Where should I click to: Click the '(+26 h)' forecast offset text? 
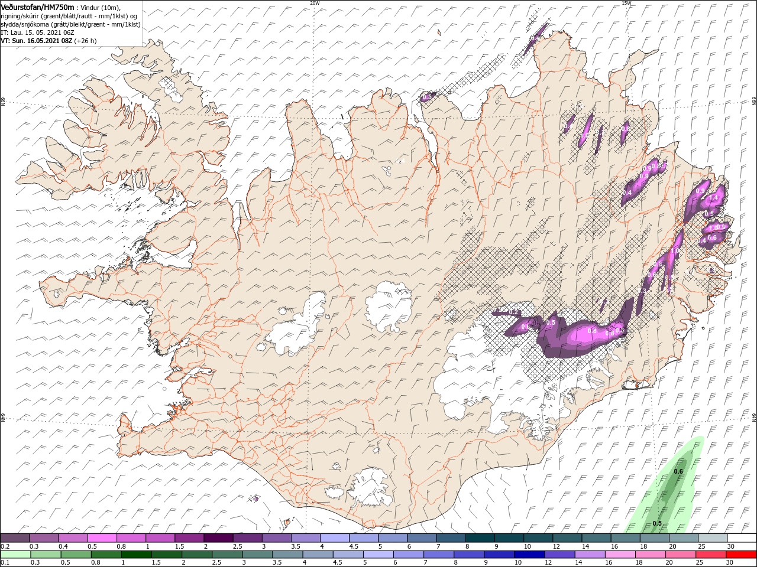point(86,41)
